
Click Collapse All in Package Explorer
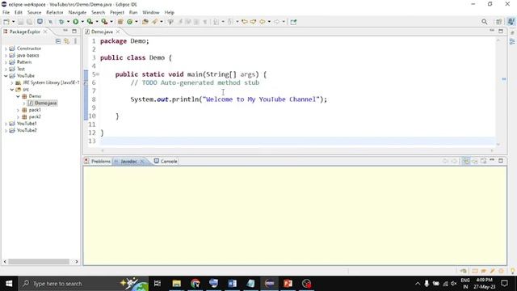pyautogui.click(x=58, y=41)
